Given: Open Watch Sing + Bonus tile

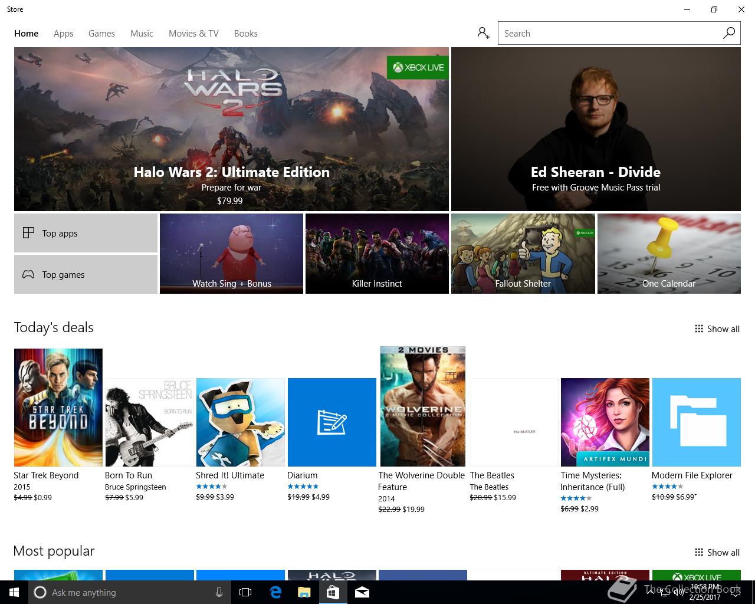Looking at the screenshot, I should [231, 254].
